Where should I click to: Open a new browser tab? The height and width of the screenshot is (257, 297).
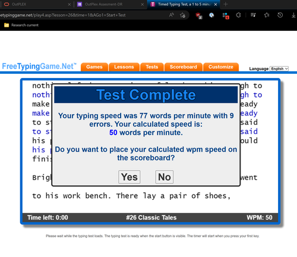pos(226,4)
